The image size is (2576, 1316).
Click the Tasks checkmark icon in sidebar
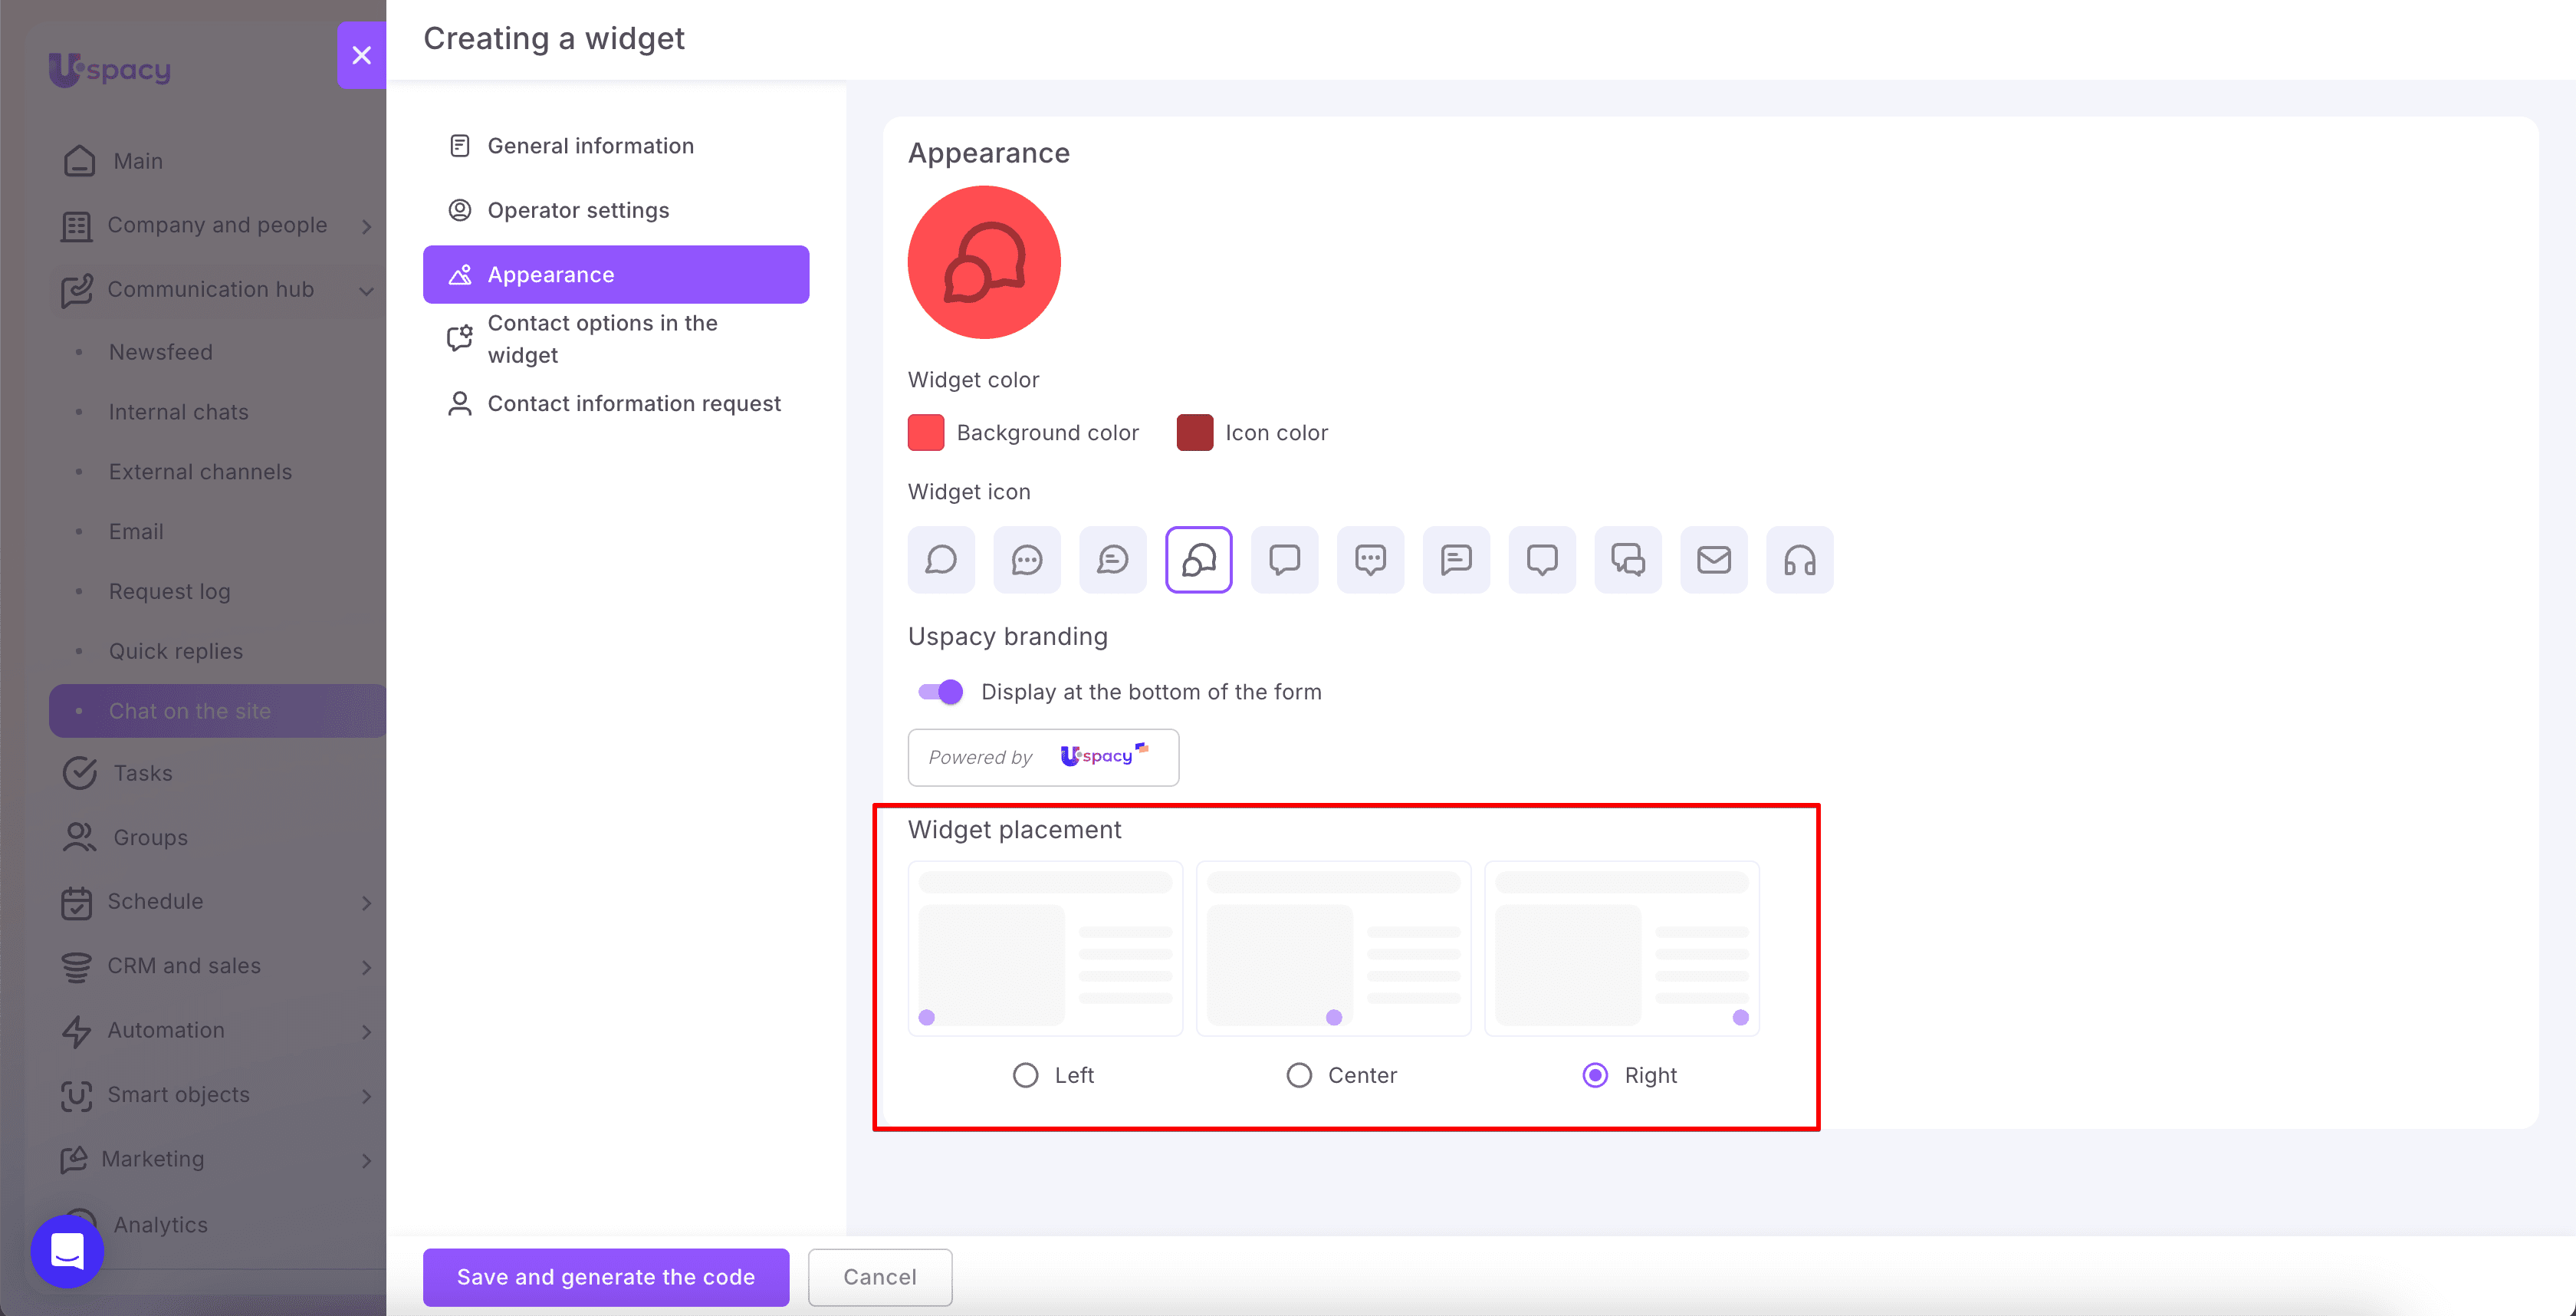[80, 773]
